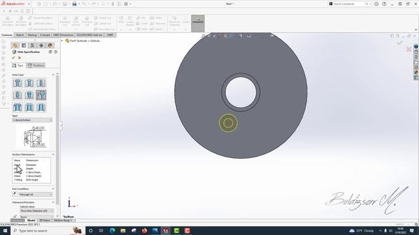Viewport: 419px width, 235px height.
Task: Select the Diameter row in Section Dimensions
Action: point(31,165)
